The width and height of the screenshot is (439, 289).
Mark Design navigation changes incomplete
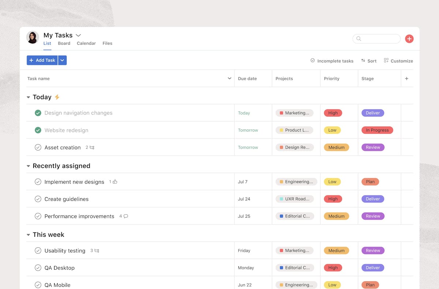[38, 113]
